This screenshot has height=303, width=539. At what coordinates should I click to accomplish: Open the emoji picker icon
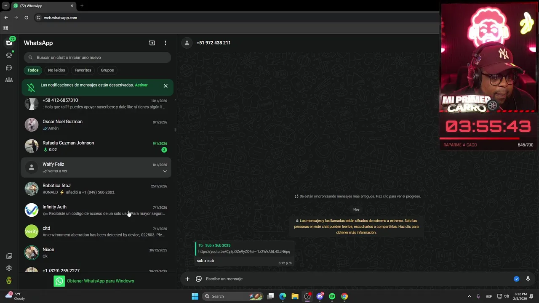[199, 279]
